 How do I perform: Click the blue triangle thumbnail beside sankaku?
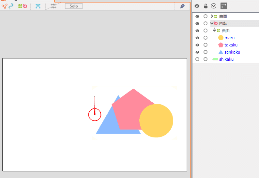click(221, 52)
